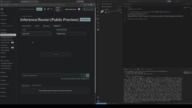
Task: Open Run and Debug in the VS Code activity bar
Action: 98,15
